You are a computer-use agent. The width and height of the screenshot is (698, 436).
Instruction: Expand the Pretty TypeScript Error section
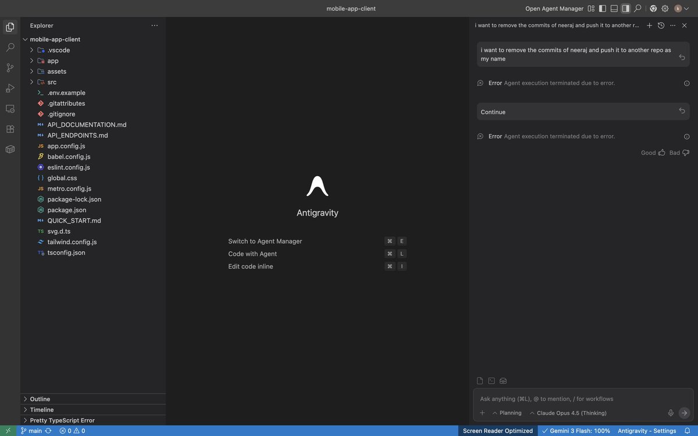pyautogui.click(x=93, y=420)
